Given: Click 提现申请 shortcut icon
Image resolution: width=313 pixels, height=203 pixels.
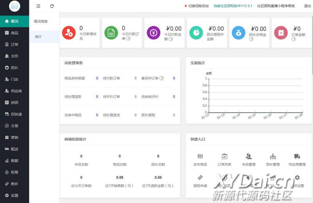Looking at the screenshot, I should click(x=200, y=178).
